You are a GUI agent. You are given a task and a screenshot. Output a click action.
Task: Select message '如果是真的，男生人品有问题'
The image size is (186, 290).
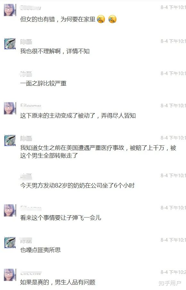(58, 282)
